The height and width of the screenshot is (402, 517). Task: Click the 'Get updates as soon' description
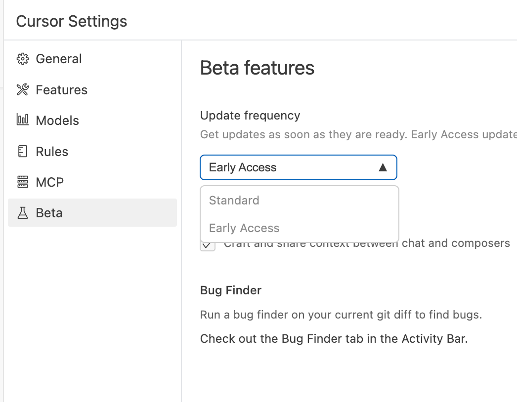pos(358,134)
